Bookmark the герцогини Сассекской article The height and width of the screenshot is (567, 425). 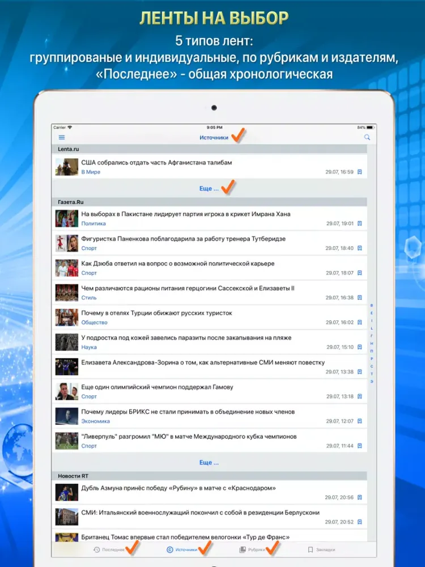click(360, 298)
